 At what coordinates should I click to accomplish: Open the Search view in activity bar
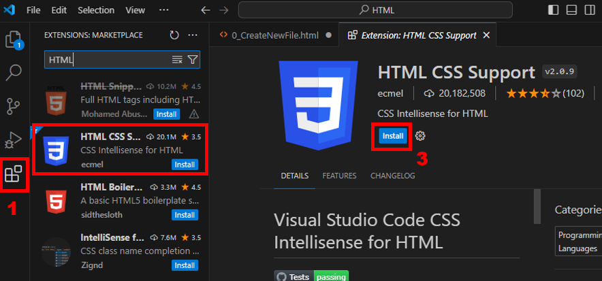coord(14,72)
